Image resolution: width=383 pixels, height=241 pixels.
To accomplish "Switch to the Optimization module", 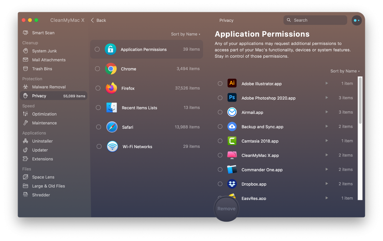I will 54,114.
